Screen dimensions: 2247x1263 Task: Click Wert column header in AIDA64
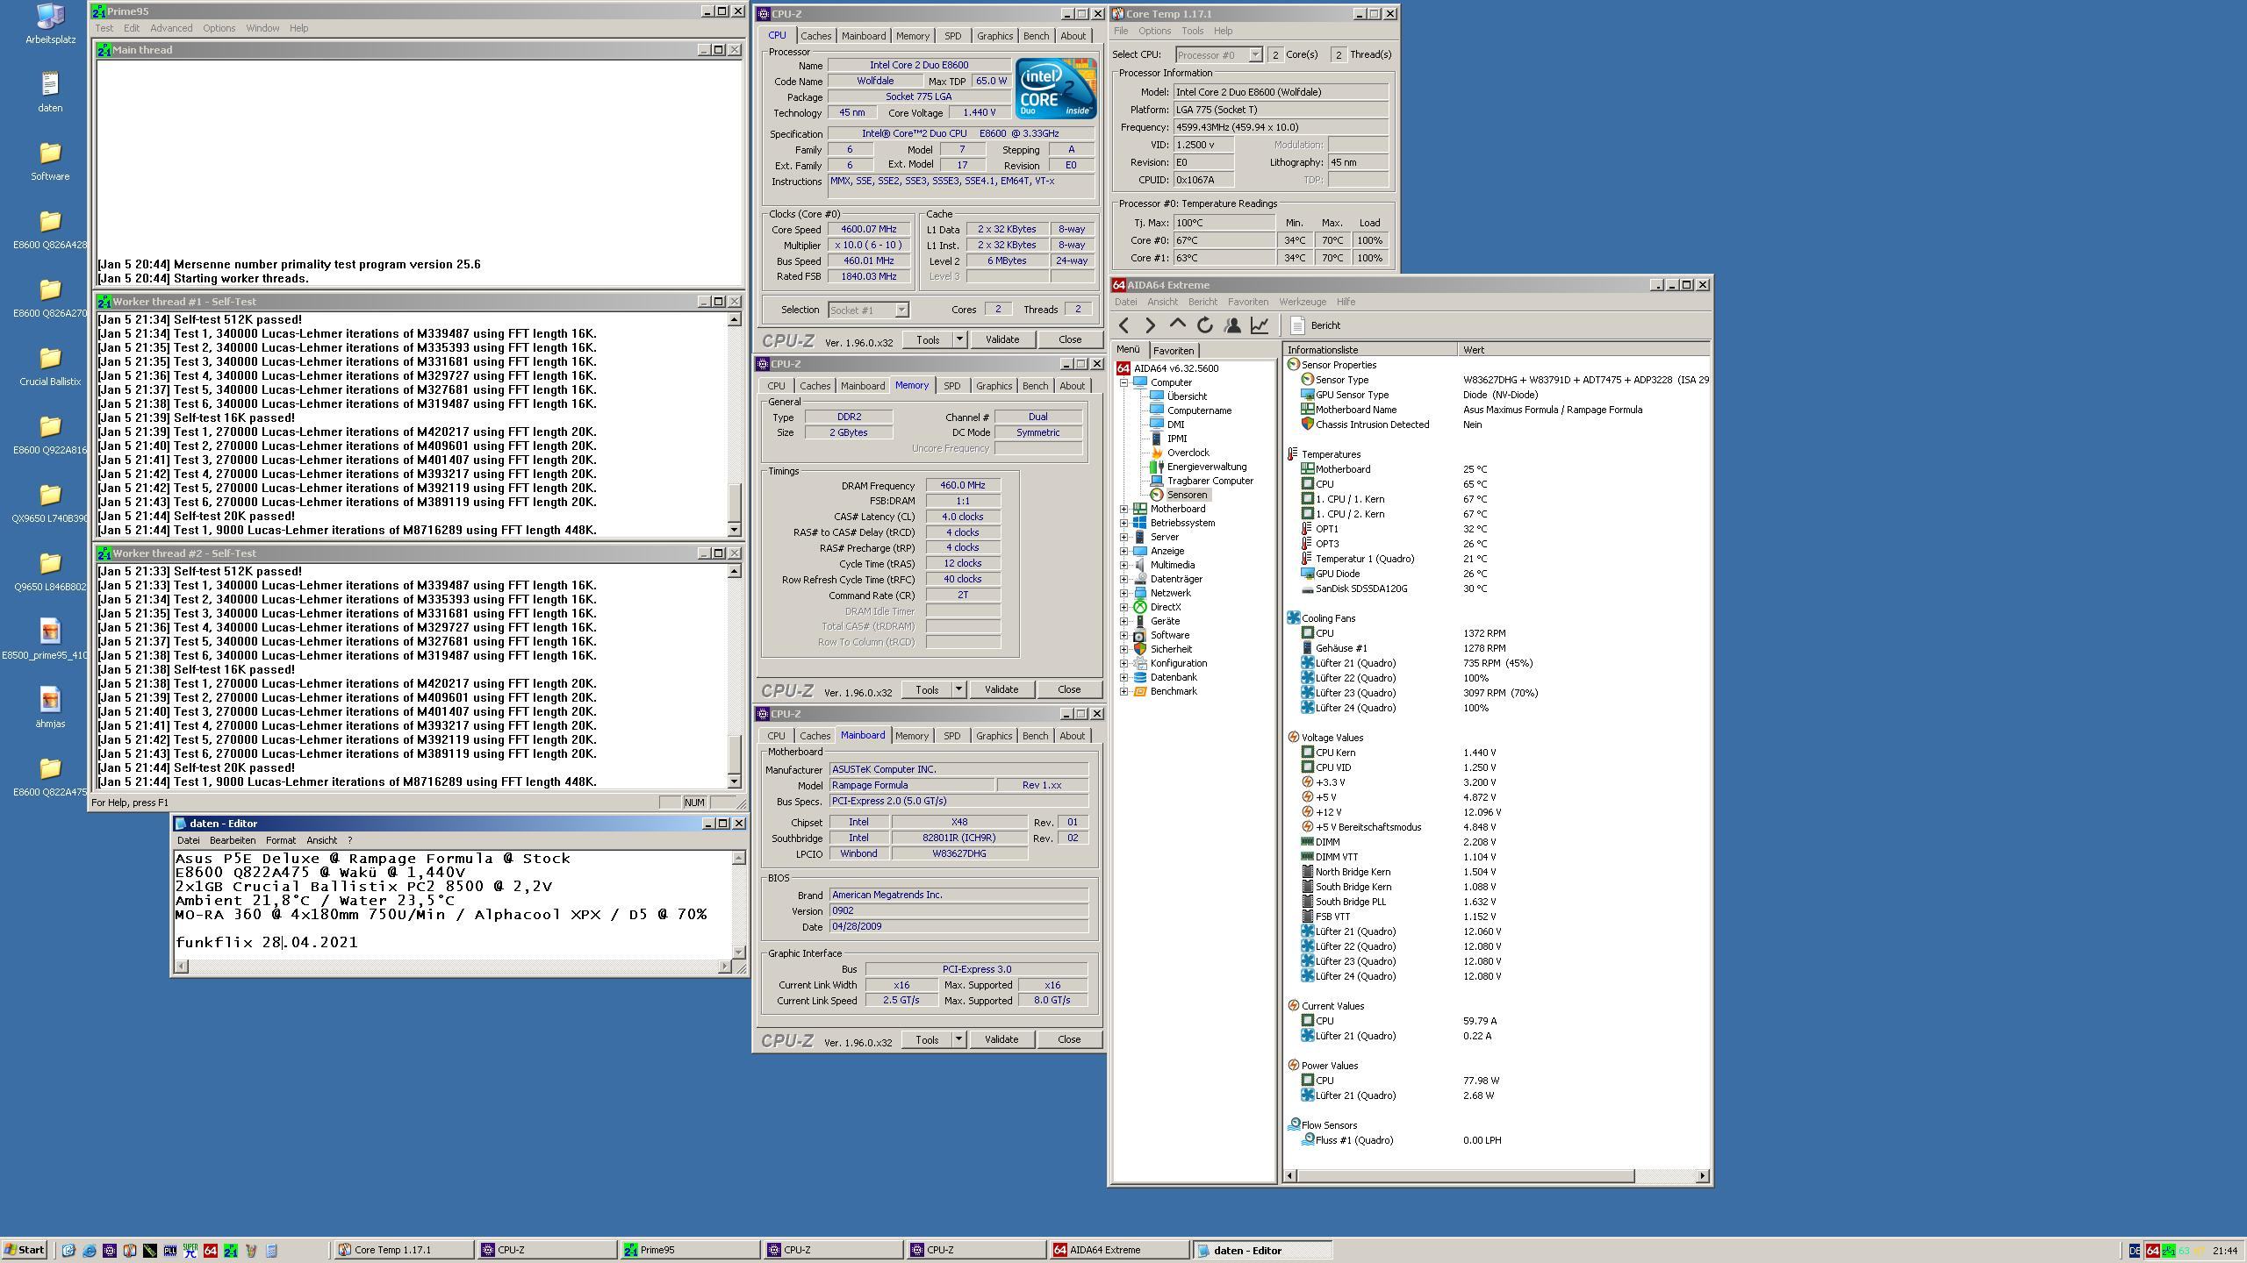pyautogui.click(x=1583, y=350)
